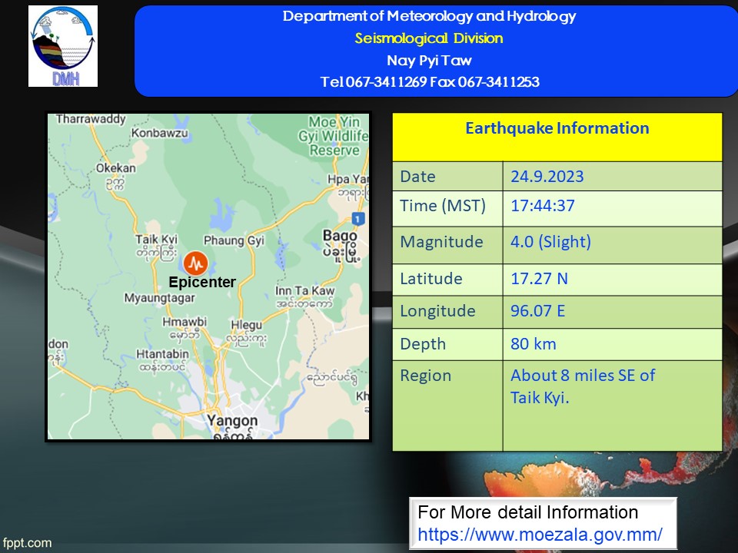Screen dimensions: 738x553
Task: Click the Hlegu town label on map
Action: point(248,325)
